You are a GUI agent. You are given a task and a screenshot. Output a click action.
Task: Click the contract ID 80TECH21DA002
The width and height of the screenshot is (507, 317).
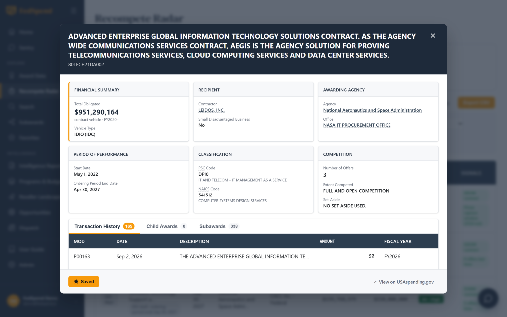86,65
